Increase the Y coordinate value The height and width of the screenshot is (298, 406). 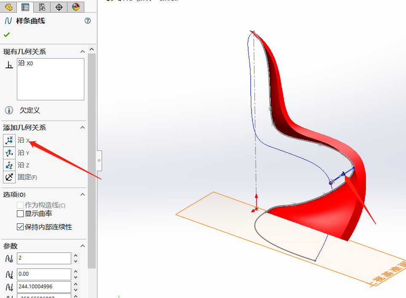(75, 284)
